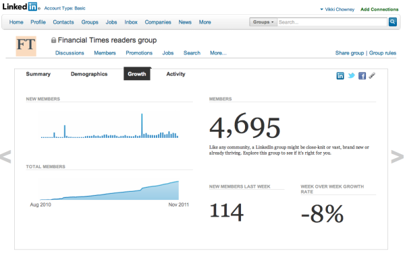Open the More menu in main navigation

click(x=205, y=22)
